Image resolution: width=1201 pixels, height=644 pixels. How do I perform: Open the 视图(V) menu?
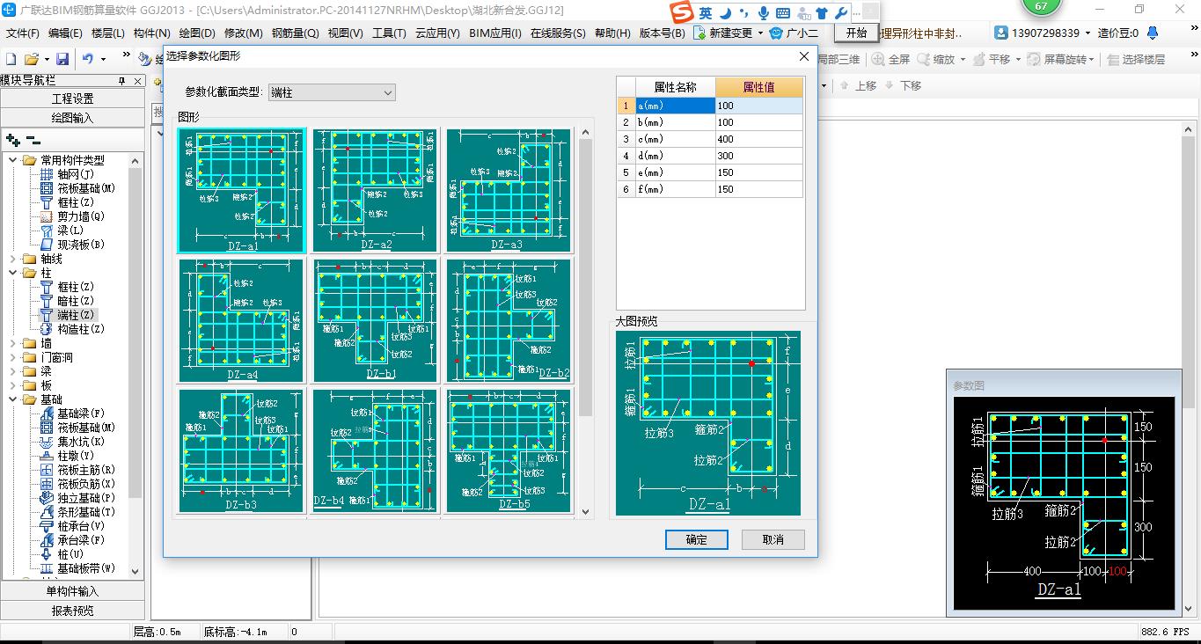(x=345, y=33)
